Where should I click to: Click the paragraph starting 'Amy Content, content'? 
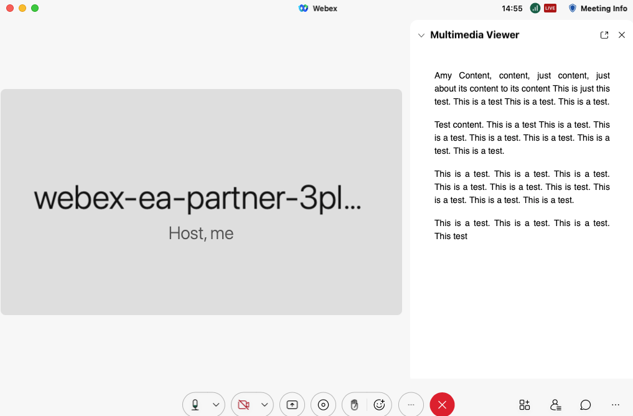tap(522, 88)
